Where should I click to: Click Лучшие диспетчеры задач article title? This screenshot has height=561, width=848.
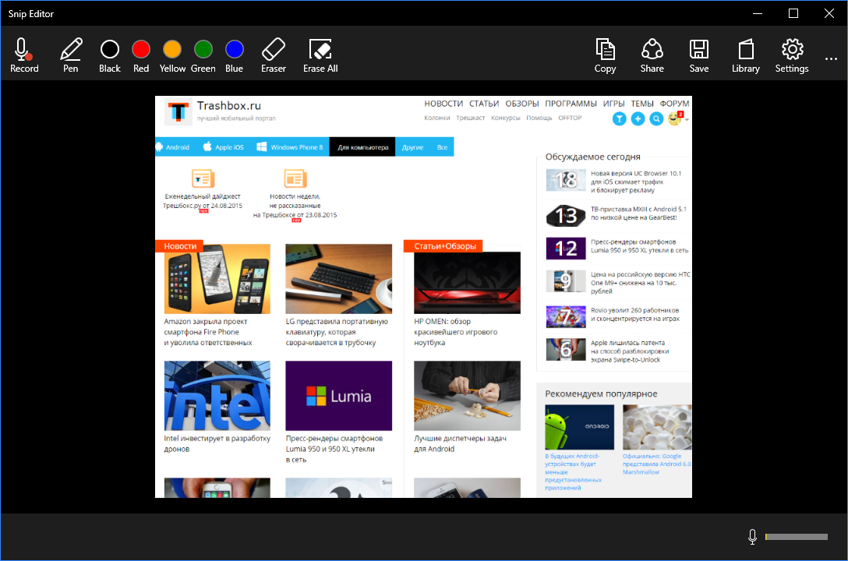tap(460, 443)
